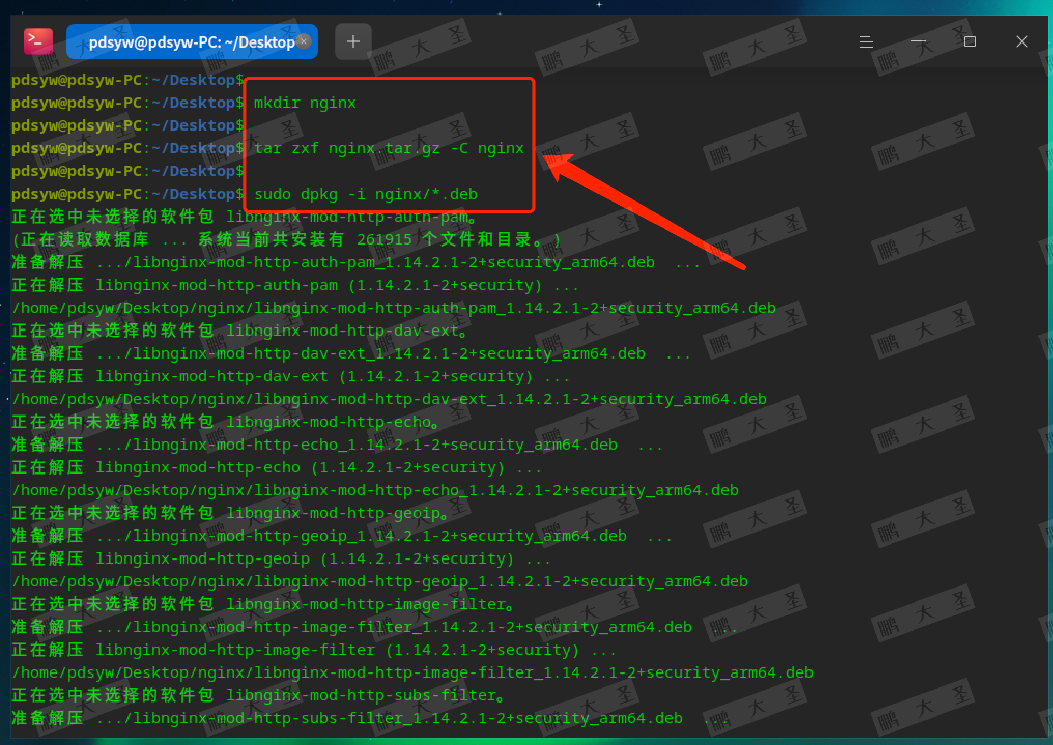Screen dimensions: 1053x745
Task: Click the first empty Desktop prompt line
Action: (127, 80)
